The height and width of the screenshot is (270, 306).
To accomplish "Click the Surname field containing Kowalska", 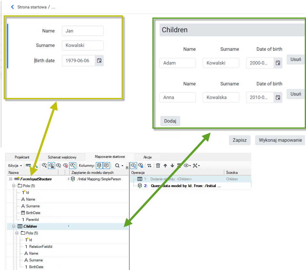I will pyautogui.click(x=221, y=97).
